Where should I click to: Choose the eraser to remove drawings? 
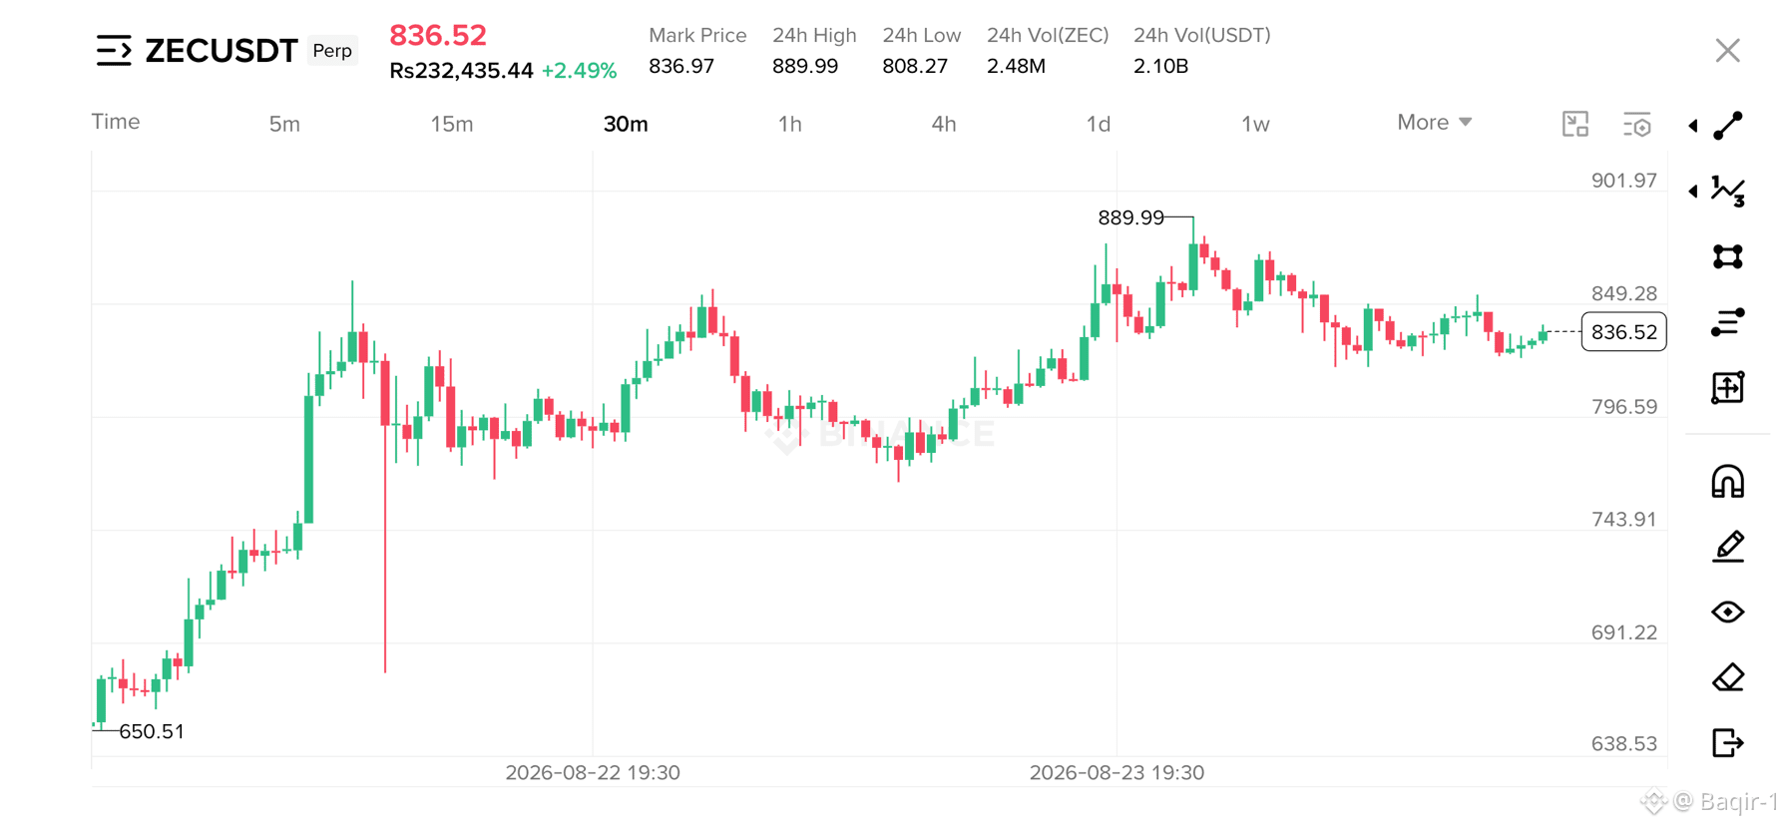(1728, 677)
